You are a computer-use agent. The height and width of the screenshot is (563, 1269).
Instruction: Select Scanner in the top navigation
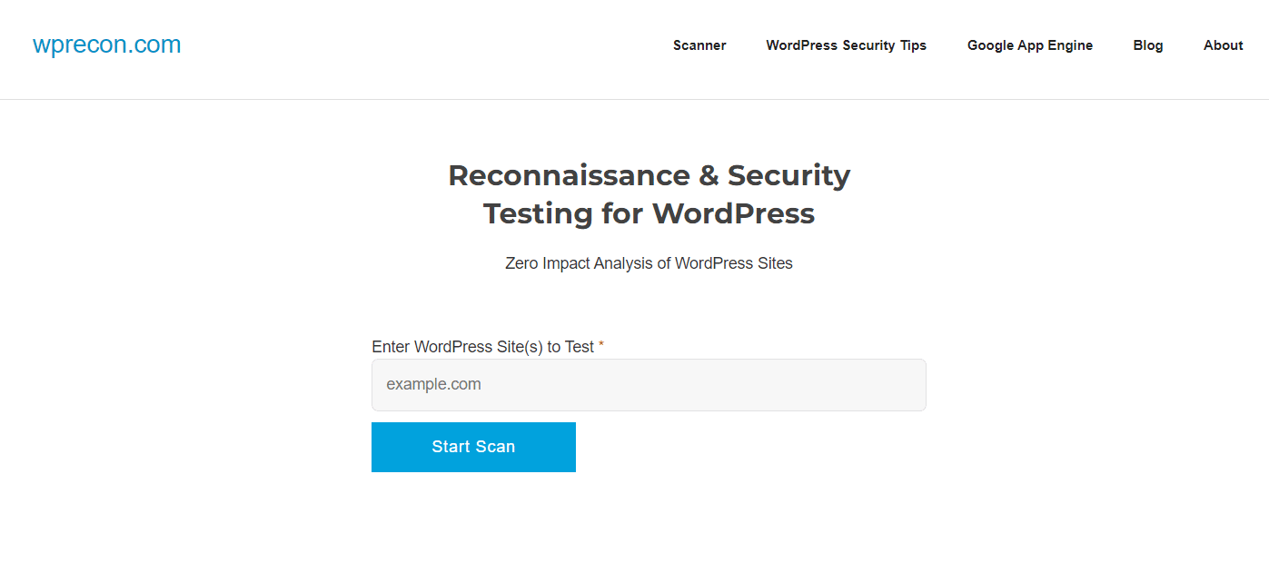[x=699, y=45]
